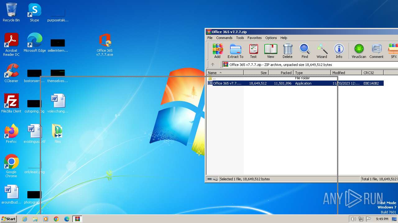Viewport: 398px width, 223px height.
Task: Select the Acrobat Reader DC shortcut
Action: click(11, 45)
